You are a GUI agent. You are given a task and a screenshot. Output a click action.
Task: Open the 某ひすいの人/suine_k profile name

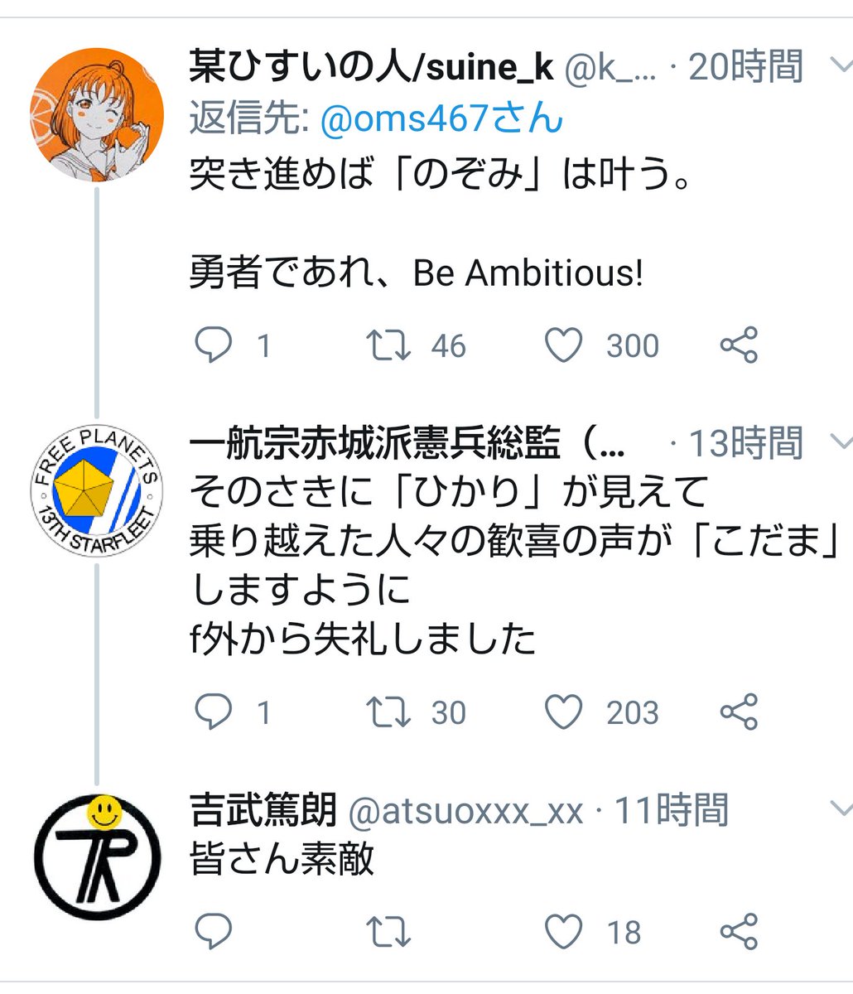pos(371,66)
